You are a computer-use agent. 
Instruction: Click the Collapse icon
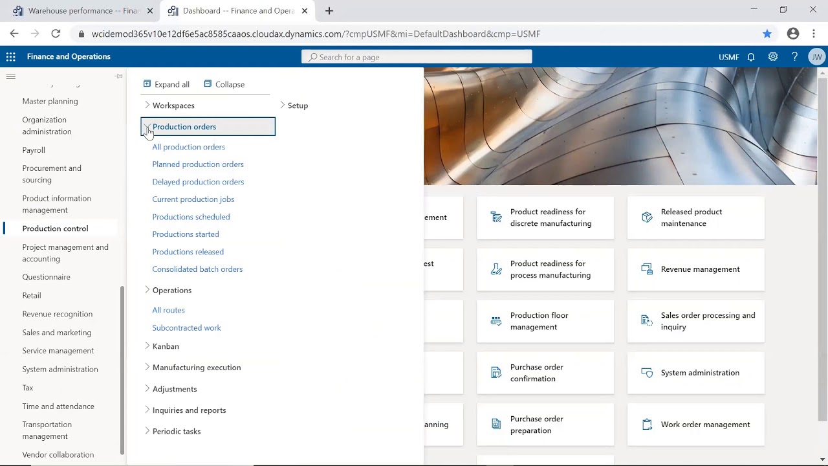[208, 83]
